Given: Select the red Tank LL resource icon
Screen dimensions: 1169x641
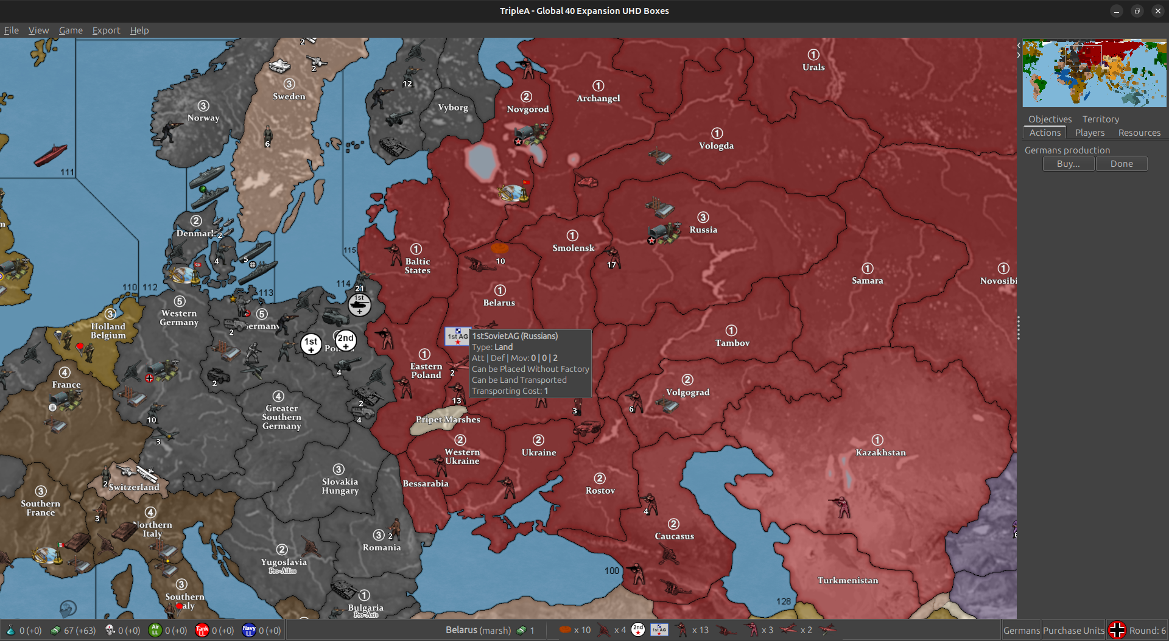Looking at the screenshot, I should click(x=202, y=630).
